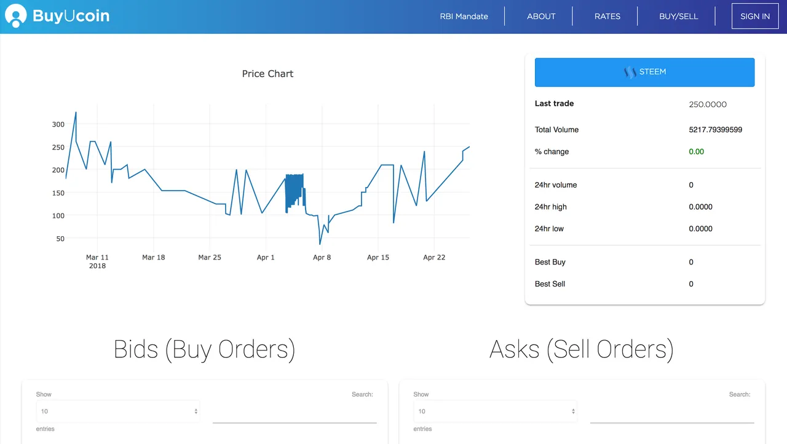Click the Apr 22 axis label
The width and height of the screenshot is (787, 444).
[434, 258]
